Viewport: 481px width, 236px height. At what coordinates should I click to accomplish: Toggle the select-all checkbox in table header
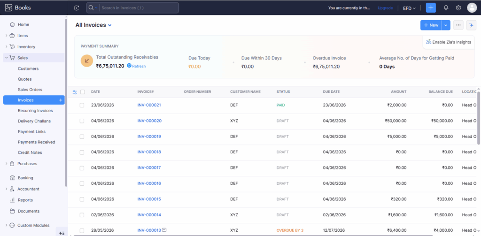83,92
